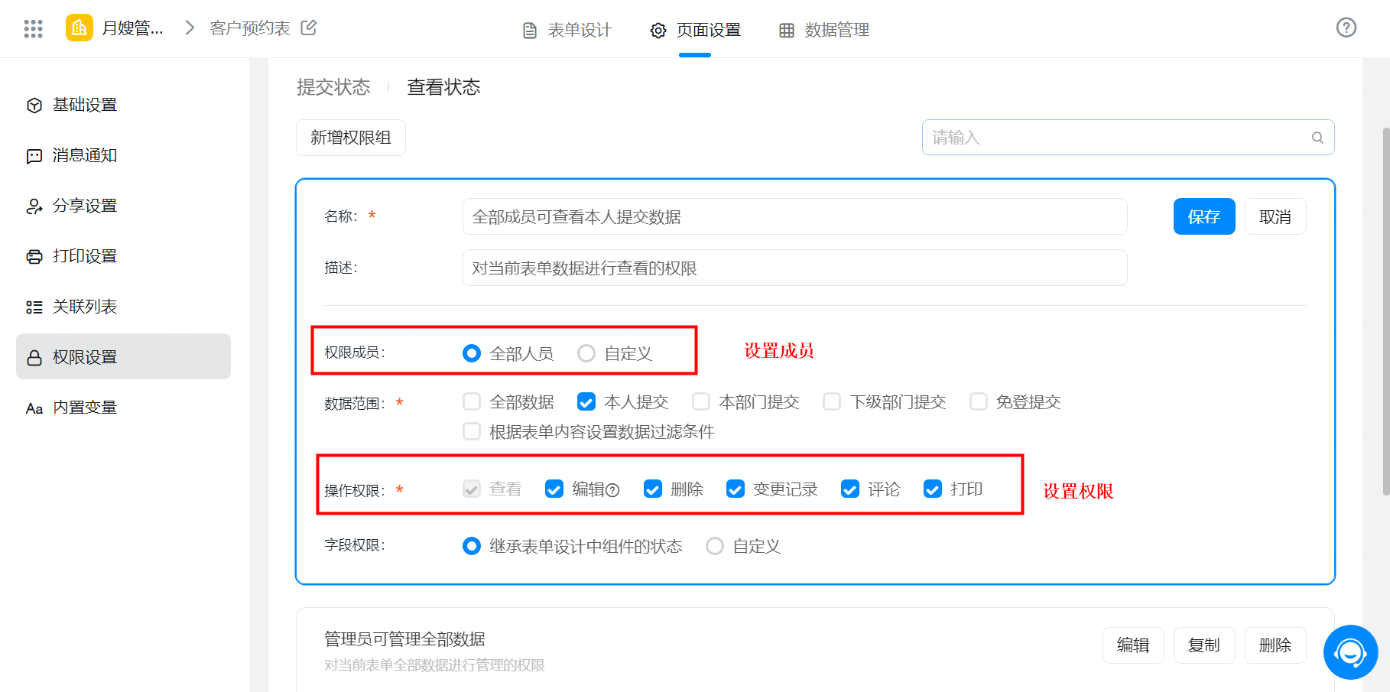
Task: Focus the 请输入 search field
Action: tap(1129, 138)
